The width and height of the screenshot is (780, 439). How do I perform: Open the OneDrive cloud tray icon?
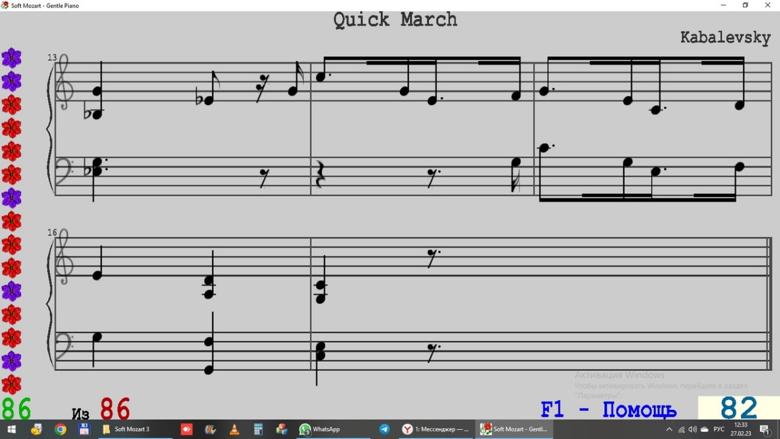tap(704, 429)
